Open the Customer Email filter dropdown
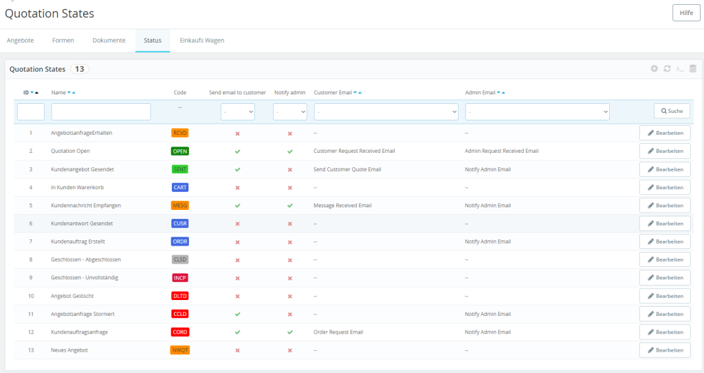This screenshot has width=704, height=373. pyautogui.click(x=386, y=112)
